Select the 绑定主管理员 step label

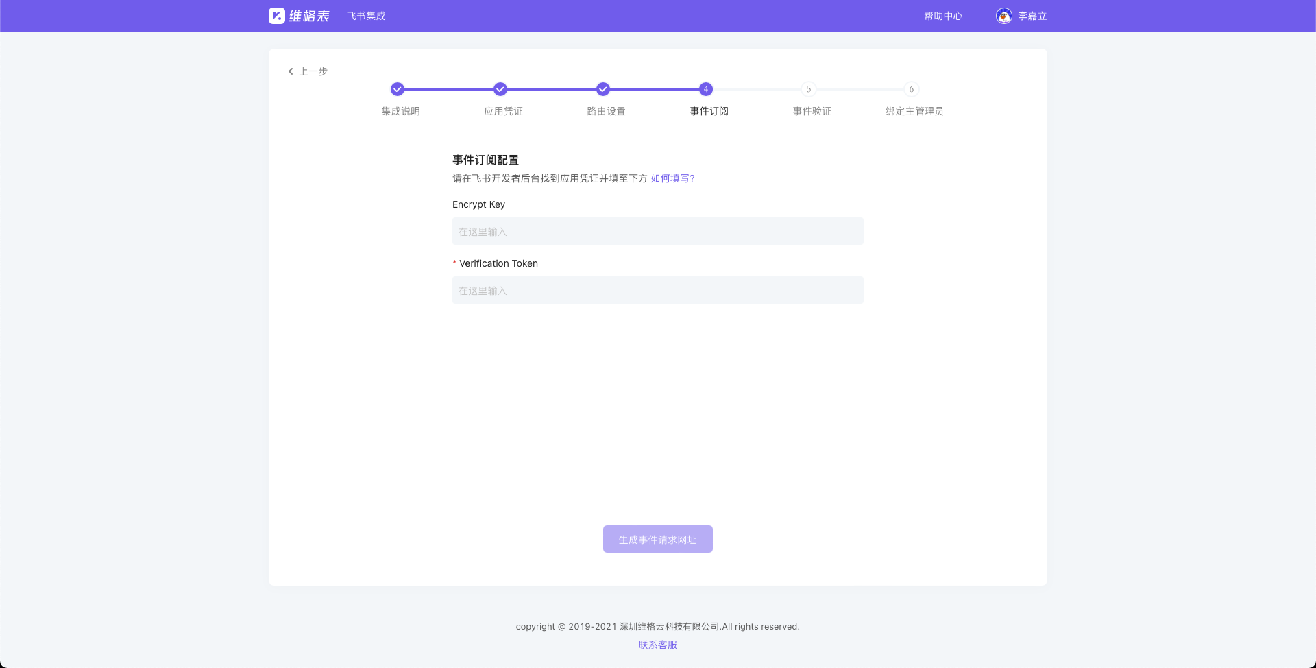(914, 111)
